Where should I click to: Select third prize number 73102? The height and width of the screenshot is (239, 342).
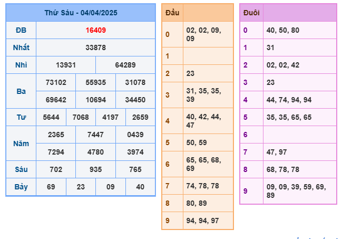[x=56, y=83]
